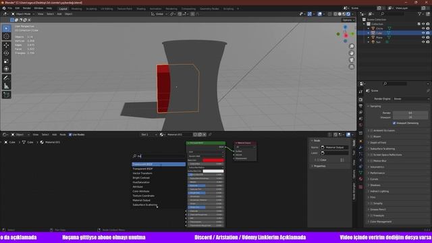This screenshot has height=243, width=432.
Task: Open the View Layer properties tab icon
Action: pyautogui.click(x=360, y=113)
